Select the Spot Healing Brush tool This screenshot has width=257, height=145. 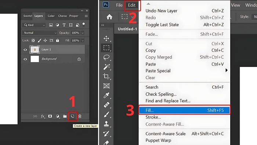click(x=106, y=105)
